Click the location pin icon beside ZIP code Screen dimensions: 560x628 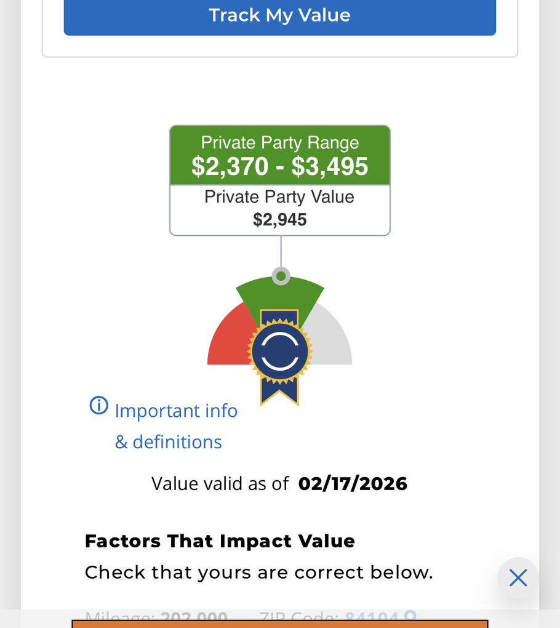tap(410, 616)
